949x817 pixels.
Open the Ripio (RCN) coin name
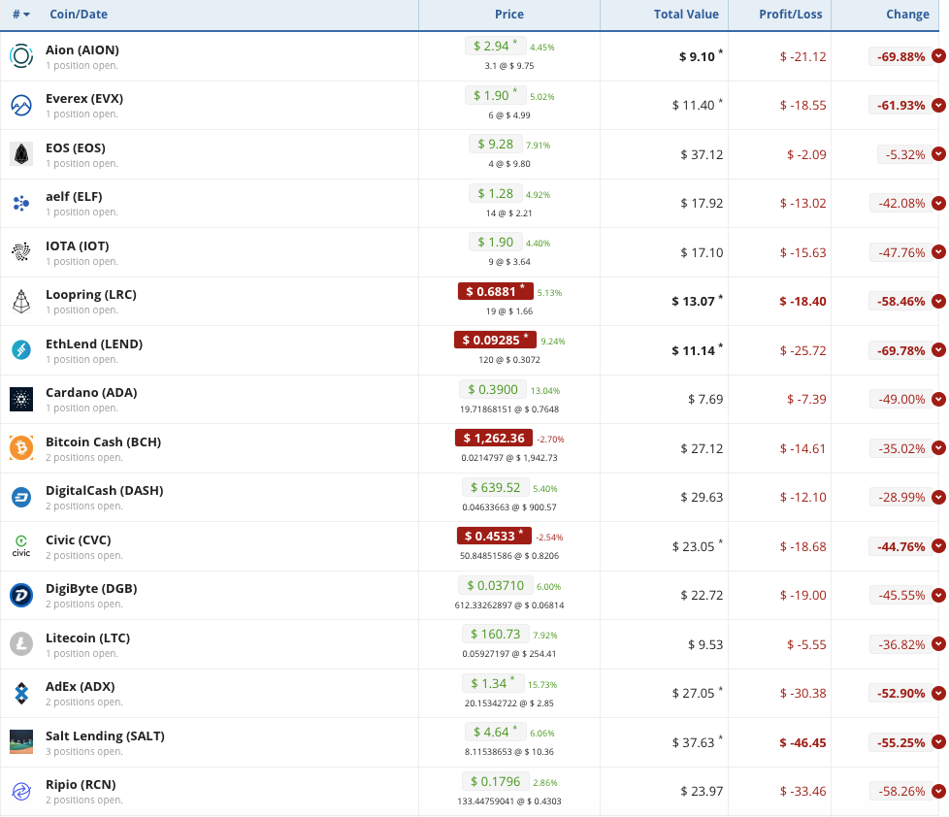(x=81, y=784)
